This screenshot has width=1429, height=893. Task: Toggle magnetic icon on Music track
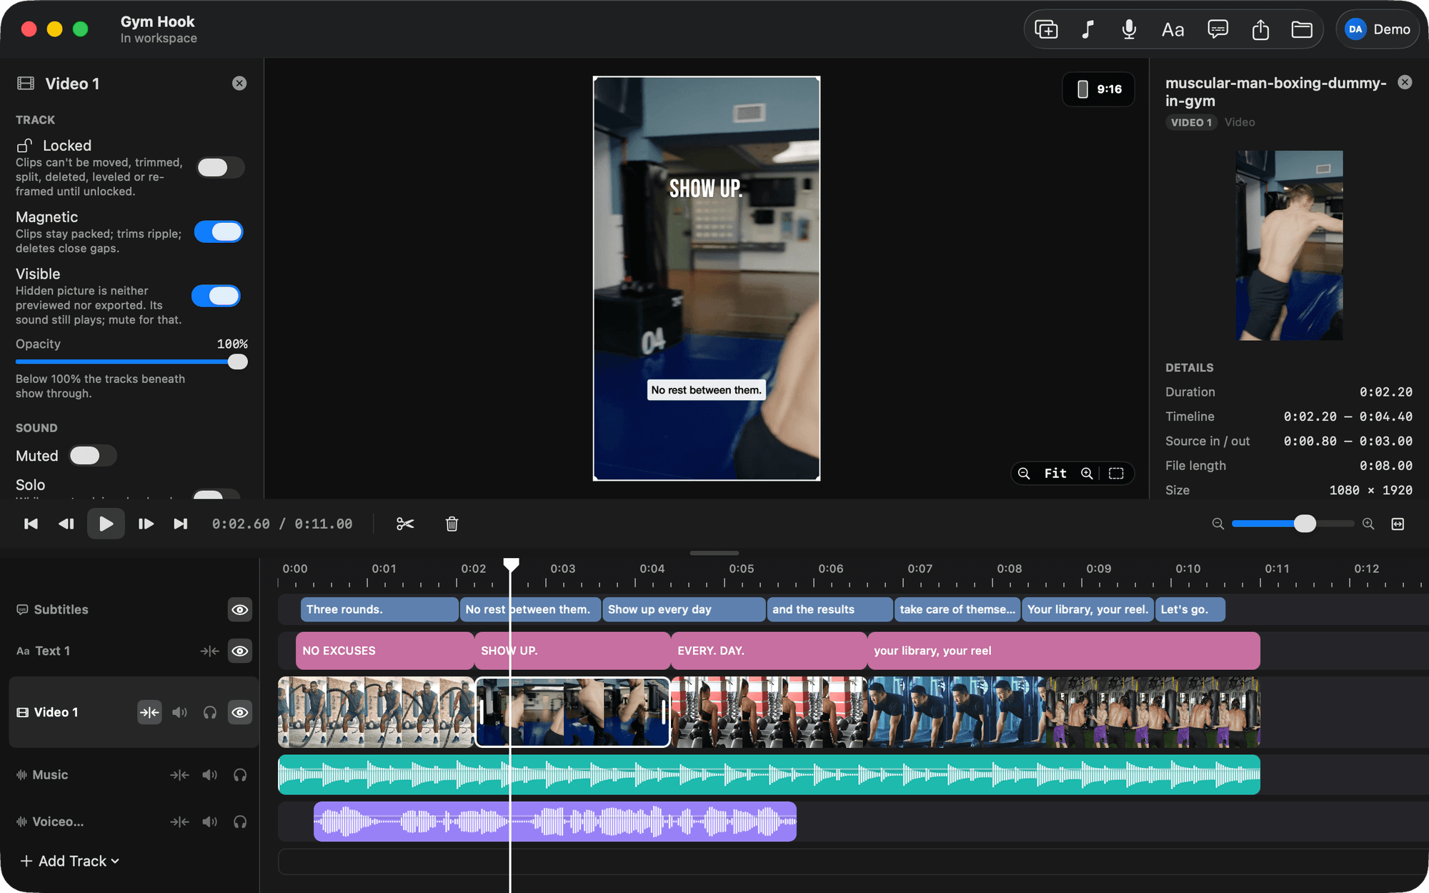coord(179,774)
